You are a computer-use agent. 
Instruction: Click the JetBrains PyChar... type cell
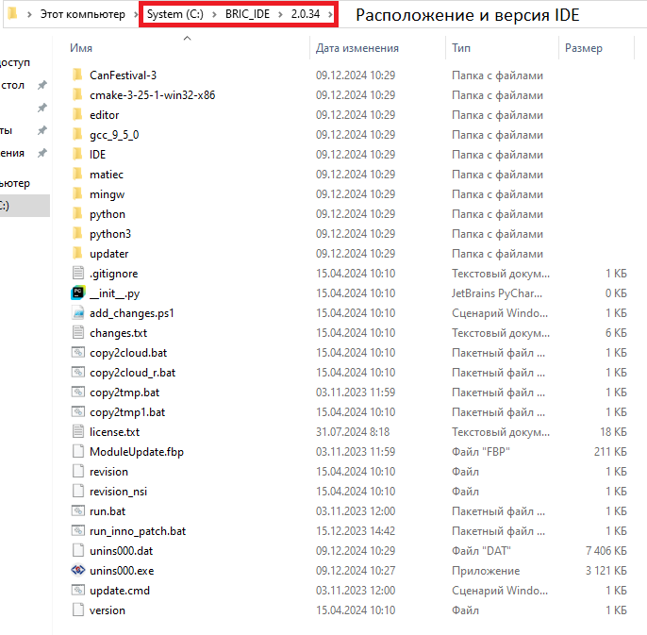click(497, 293)
